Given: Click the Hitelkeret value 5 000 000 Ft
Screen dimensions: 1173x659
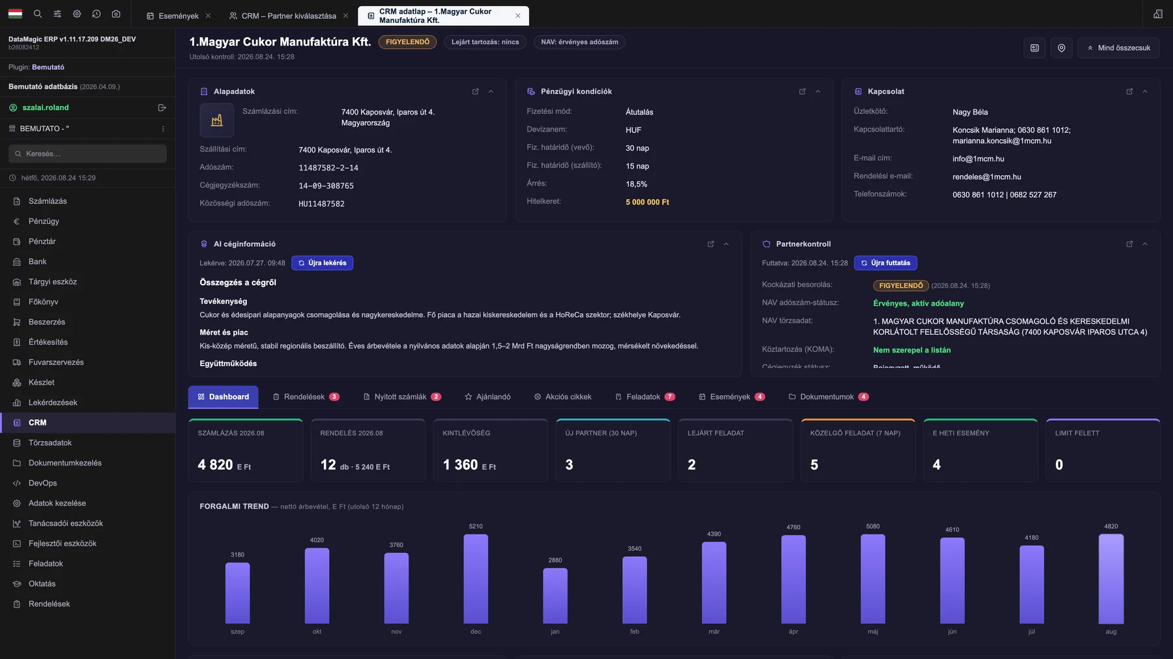Looking at the screenshot, I should (647, 203).
